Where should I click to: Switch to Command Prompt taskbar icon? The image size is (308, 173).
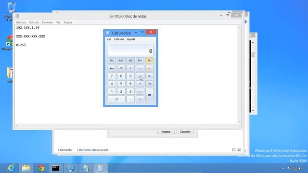click(x=56, y=168)
